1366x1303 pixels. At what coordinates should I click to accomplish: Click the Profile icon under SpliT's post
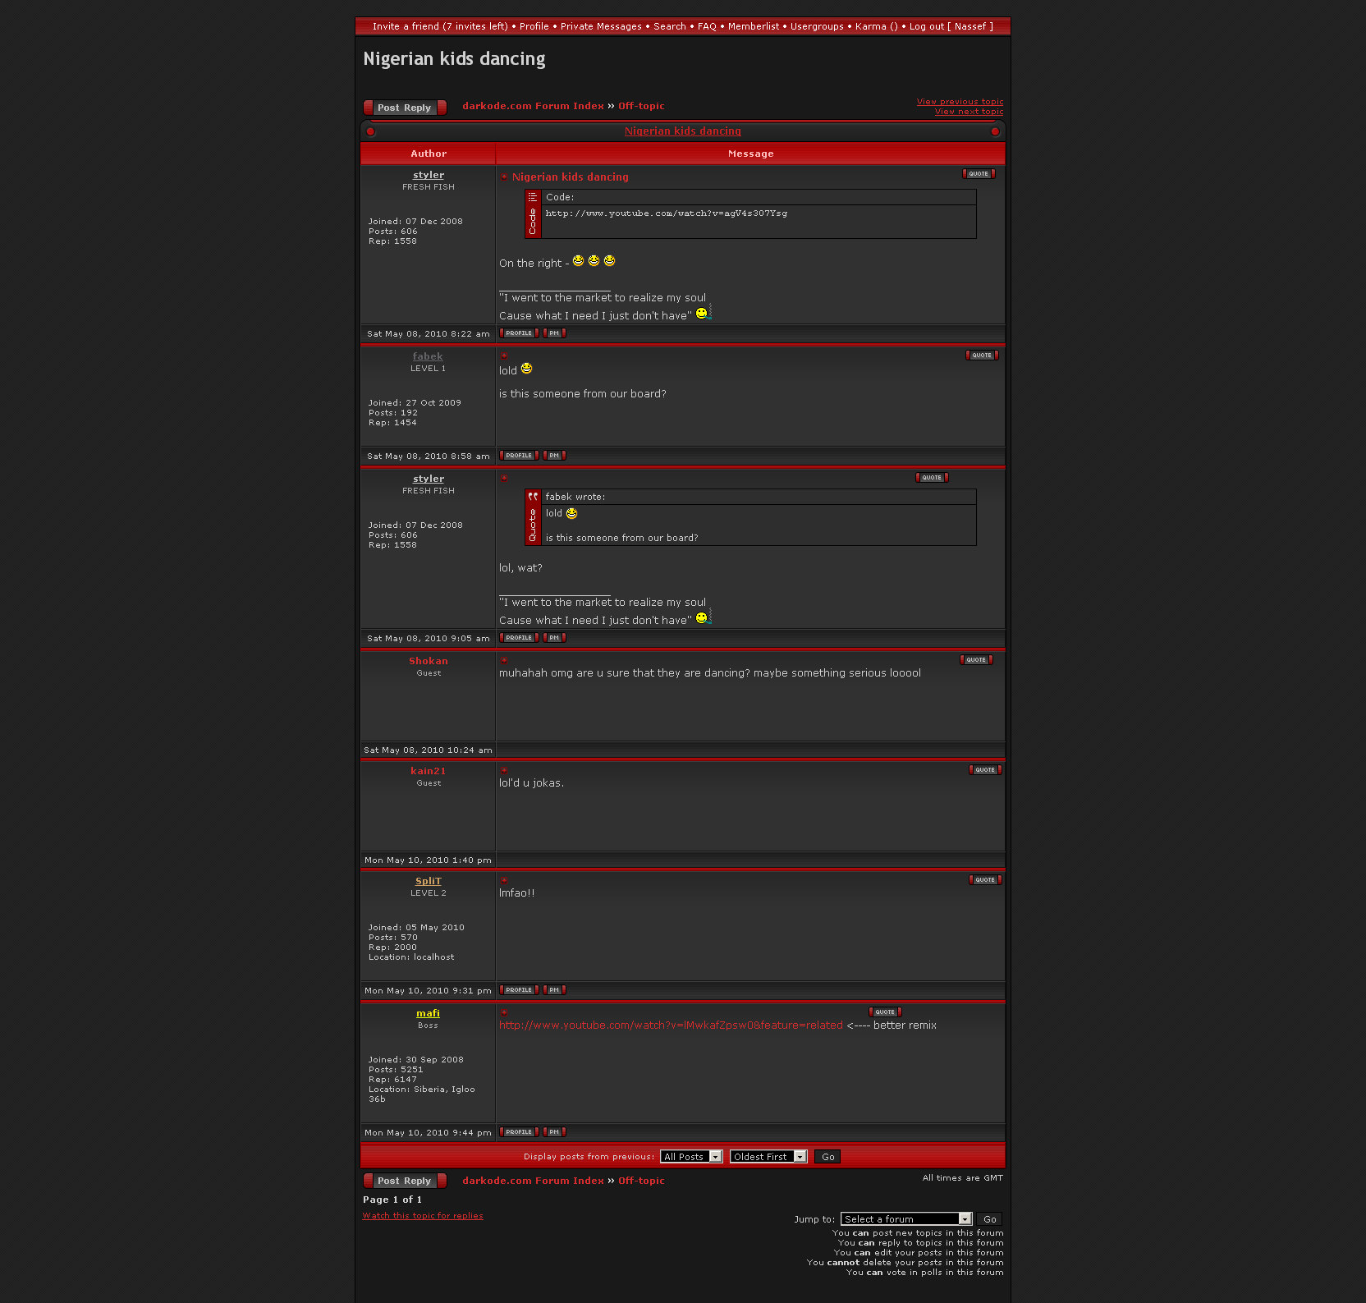(519, 990)
